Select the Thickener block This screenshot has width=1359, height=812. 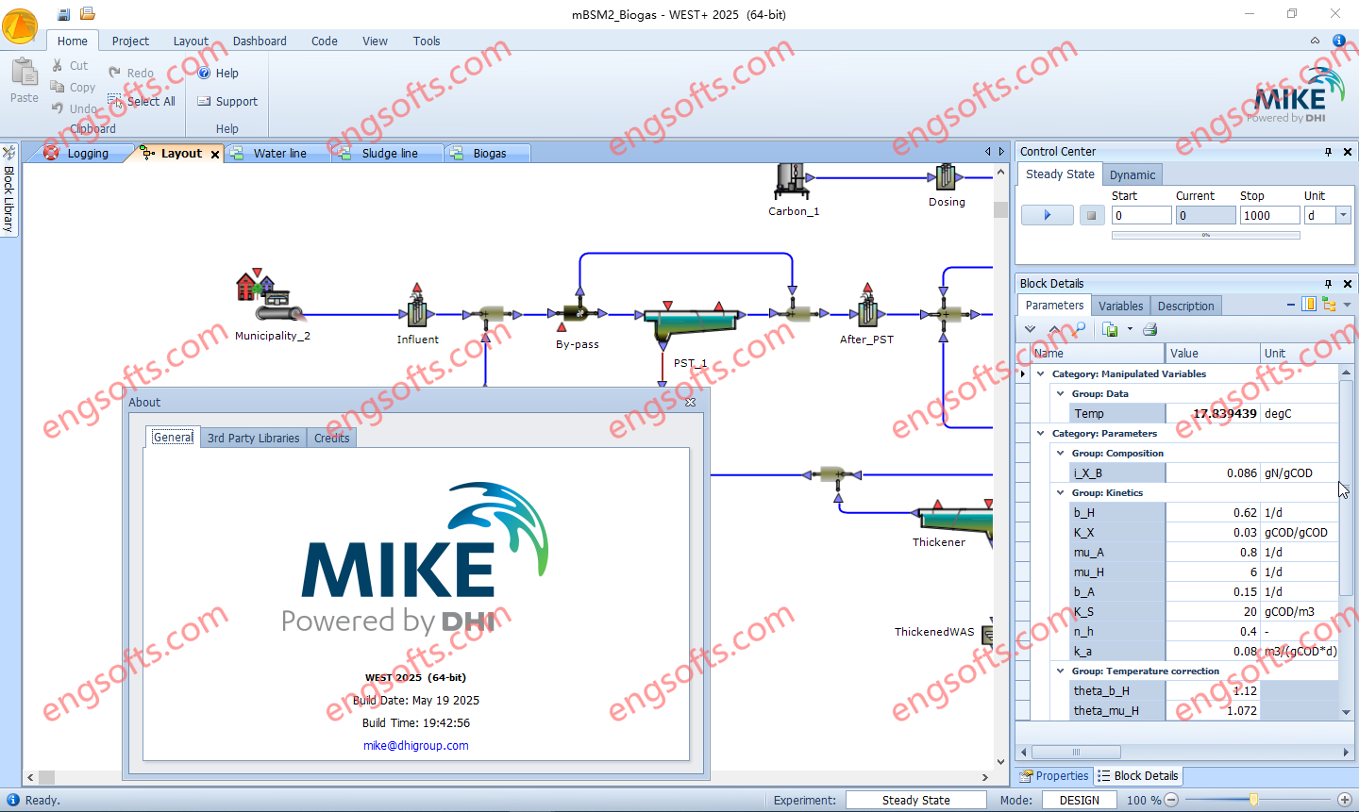pyautogui.click(x=955, y=520)
